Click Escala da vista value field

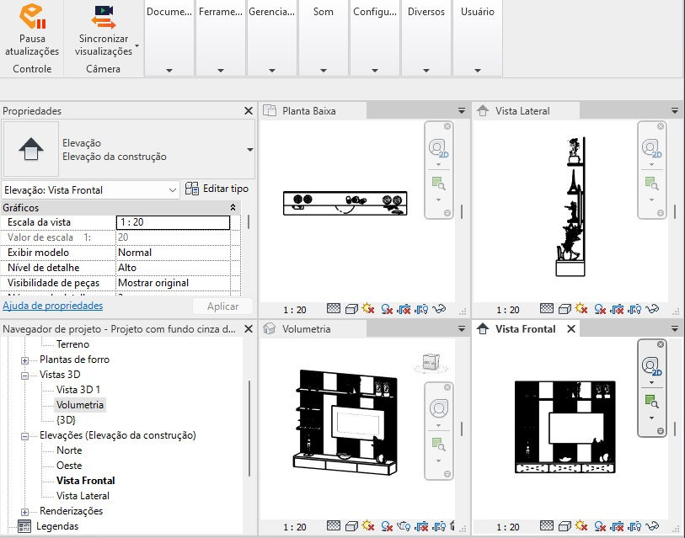pyautogui.click(x=173, y=222)
